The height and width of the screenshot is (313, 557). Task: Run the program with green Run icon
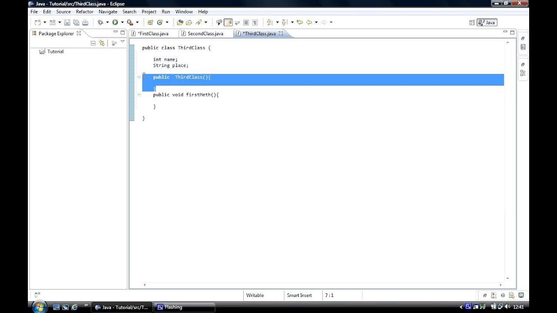[115, 22]
